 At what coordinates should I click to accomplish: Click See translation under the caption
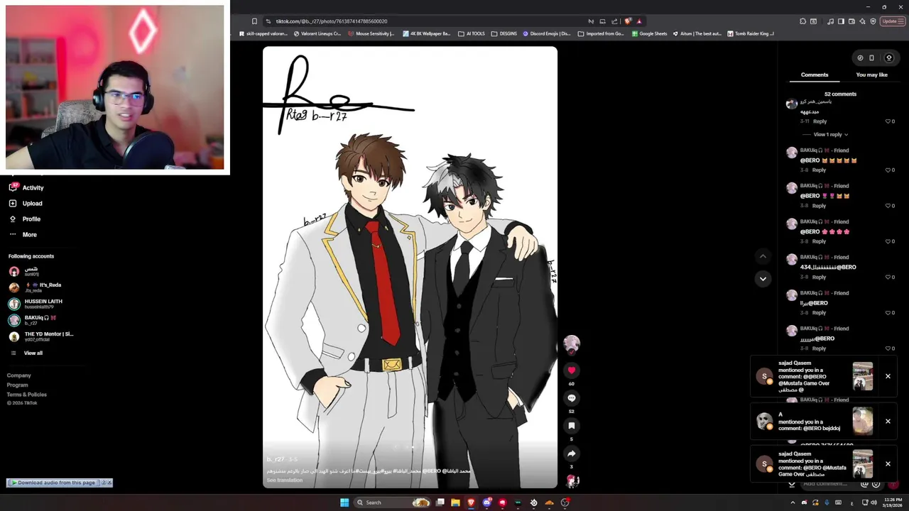(x=285, y=480)
